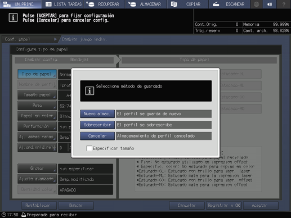Click the Registrar y OK button
291x218 pixels.
pos(224,206)
